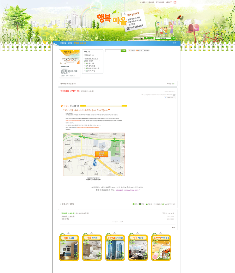Click the ATOM 0.3 feed badge
The width and height of the screenshot is (235, 273).
[x=146, y=50]
